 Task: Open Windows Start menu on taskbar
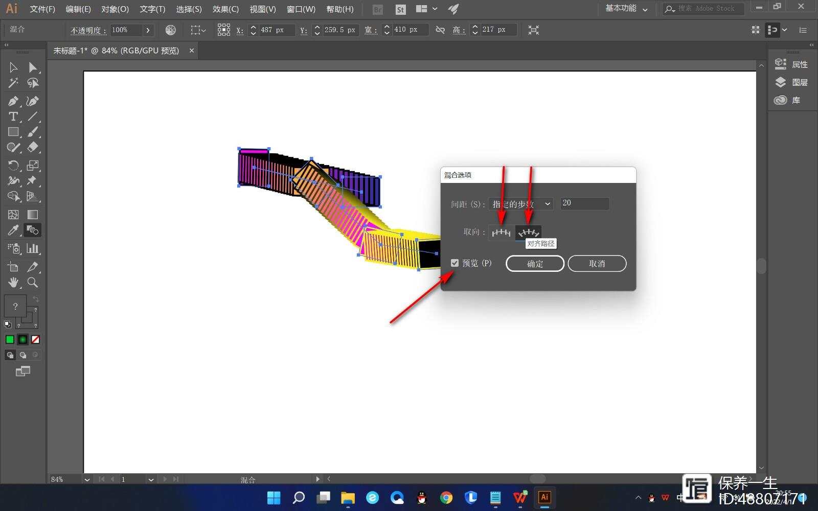coord(274,497)
